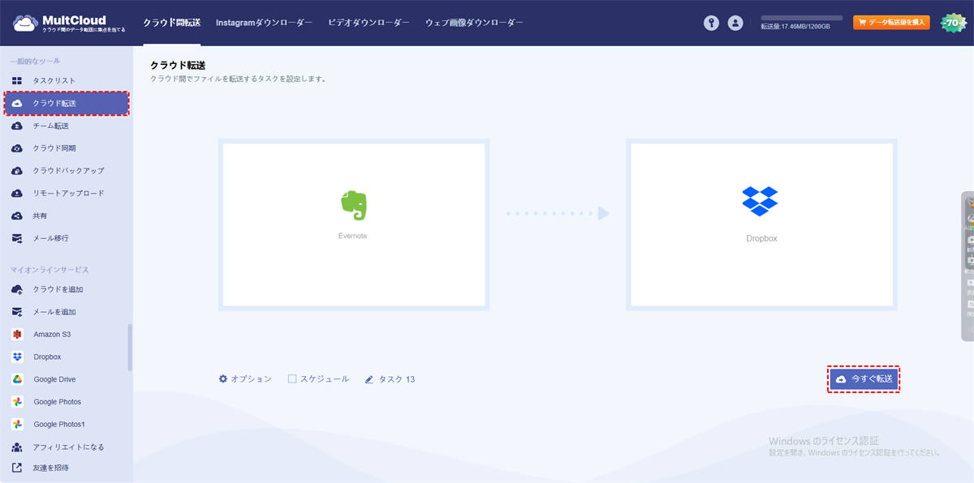Image resolution: width=974 pixels, height=483 pixels.
Task: Click the Amazon S3 icon in sidebar
Action: pyautogui.click(x=17, y=334)
